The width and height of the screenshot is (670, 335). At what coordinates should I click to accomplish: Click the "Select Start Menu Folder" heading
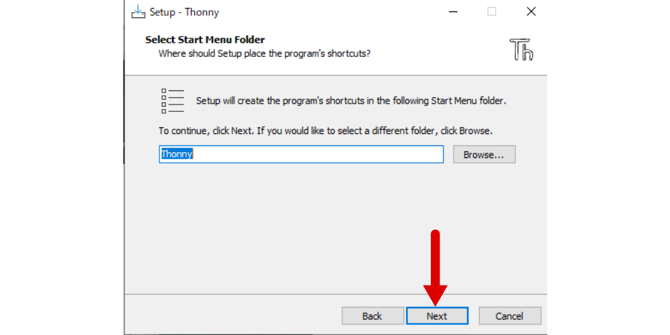point(205,40)
